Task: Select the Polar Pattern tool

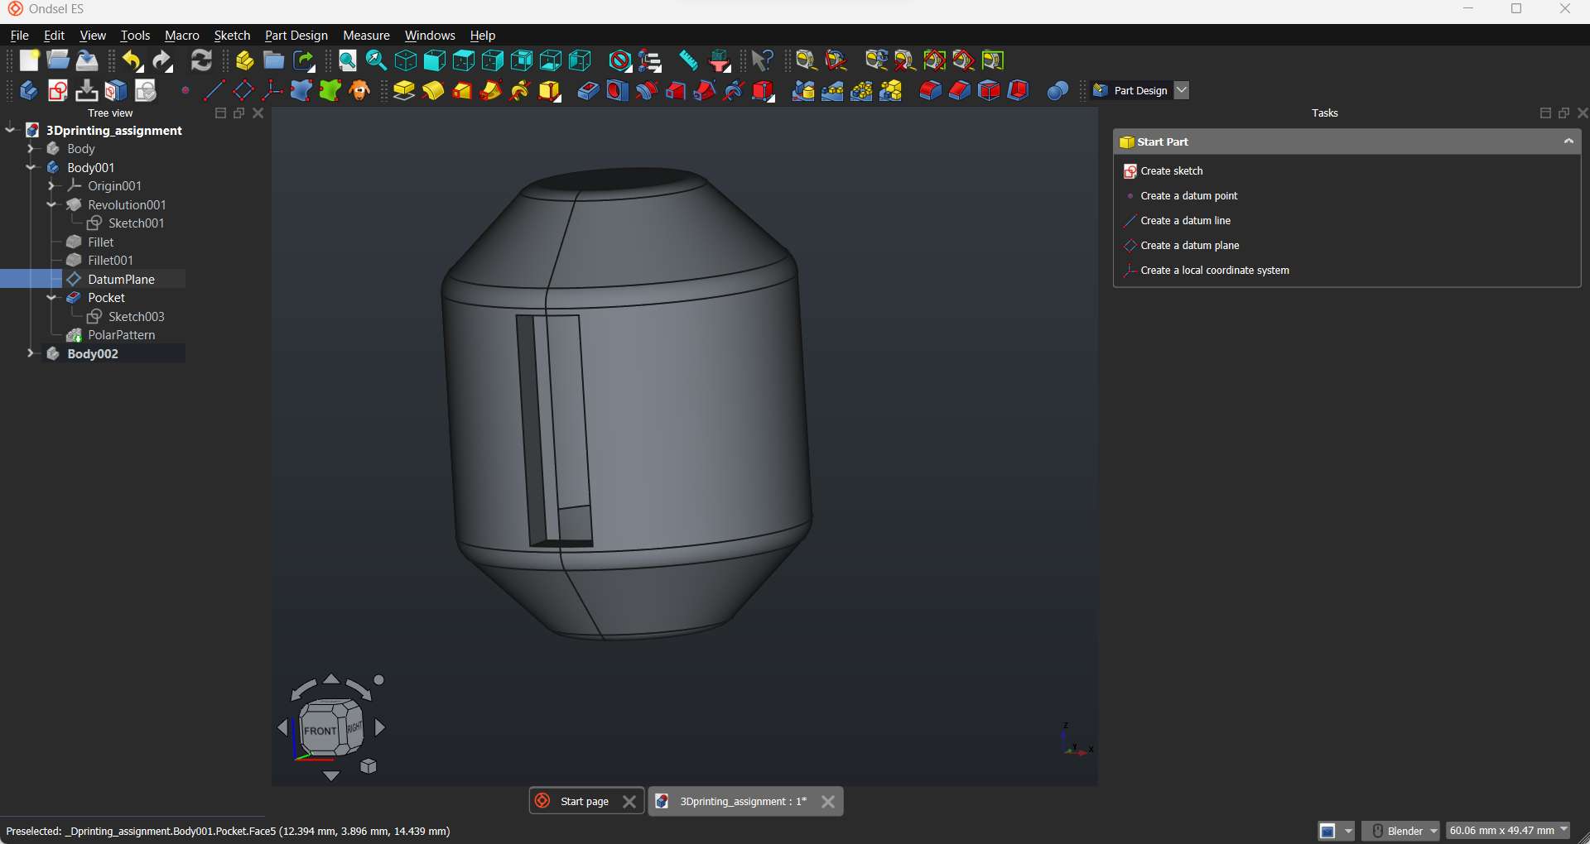Action: pyautogui.click(x=861, y=90)
